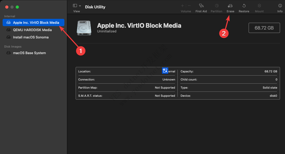Click the Partition pie chart icon
This screenshot has width=285, height=154.
click(x=216, y=6)
